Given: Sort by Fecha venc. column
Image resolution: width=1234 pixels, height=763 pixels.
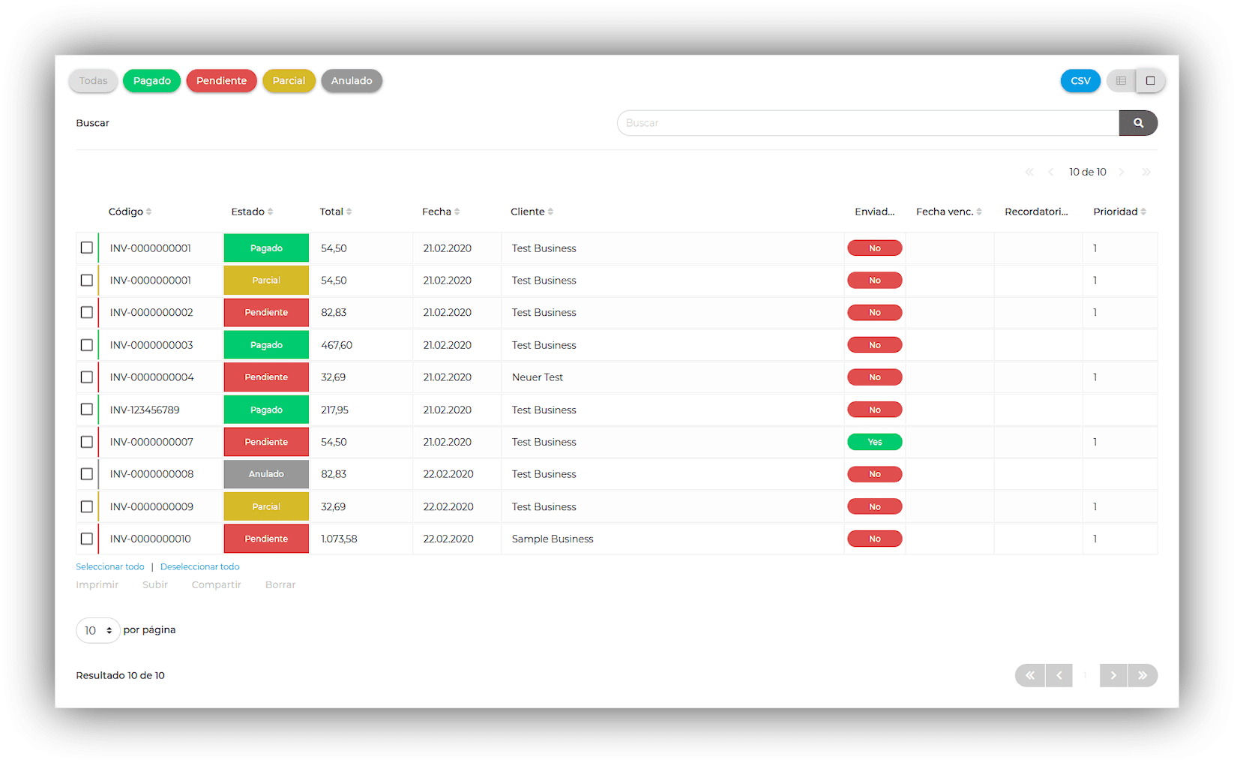Looking at the screenshot, I should coord(948,212).
